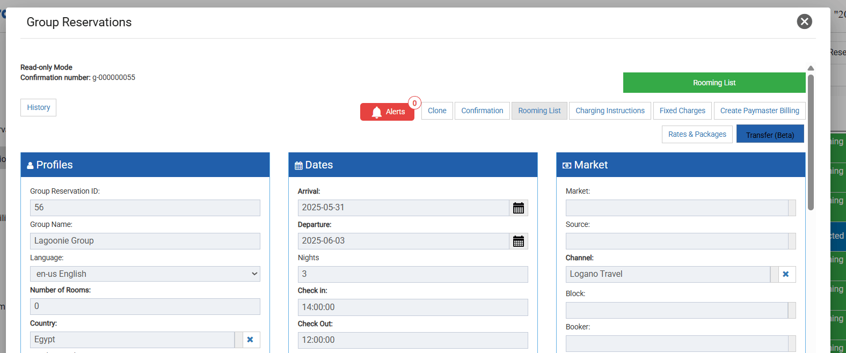Click the Dates panel header
Image resolution: width=846 pixels, height=353 pixels.
[x=413, y=165]
